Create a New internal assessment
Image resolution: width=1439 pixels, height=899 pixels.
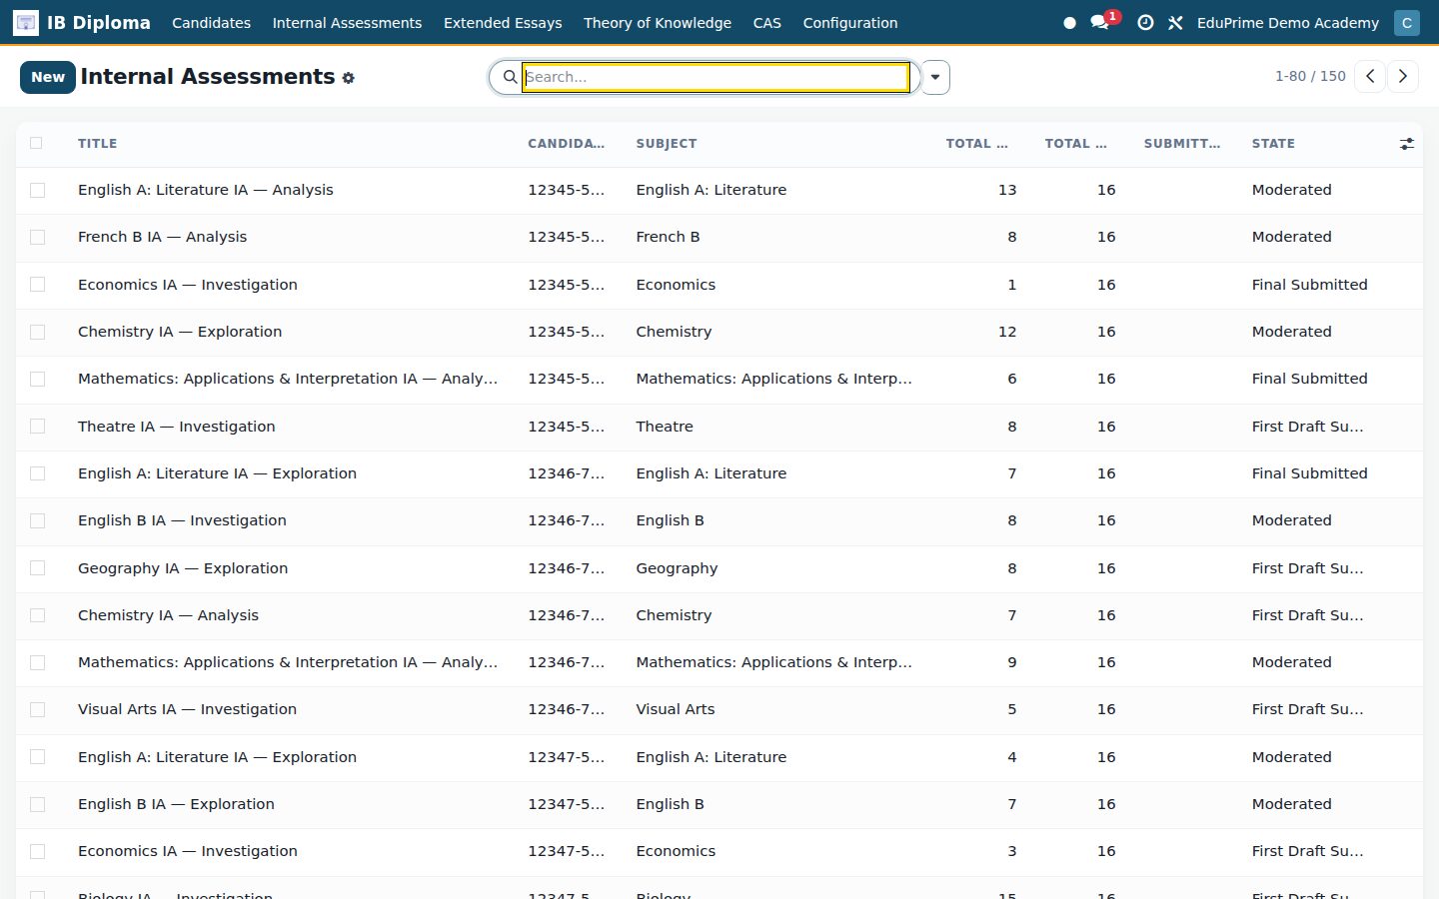tap(48, 77)
